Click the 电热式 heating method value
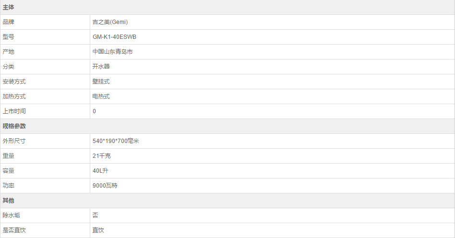This screenshot has width=455, height=238. point(101,96)
